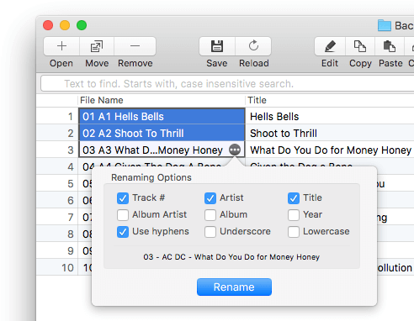This screenshot has height=321, width=414.
Task: Click title 'What Do You Do for Money Honey'
Action: pos(331,150)
